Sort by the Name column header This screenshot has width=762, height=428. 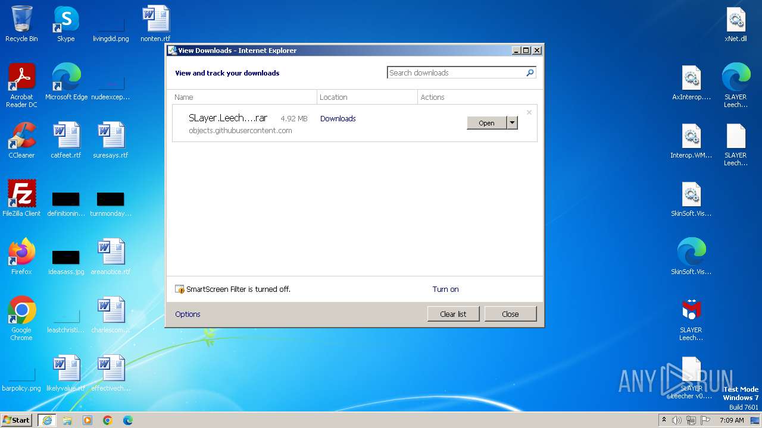point(244,97)
